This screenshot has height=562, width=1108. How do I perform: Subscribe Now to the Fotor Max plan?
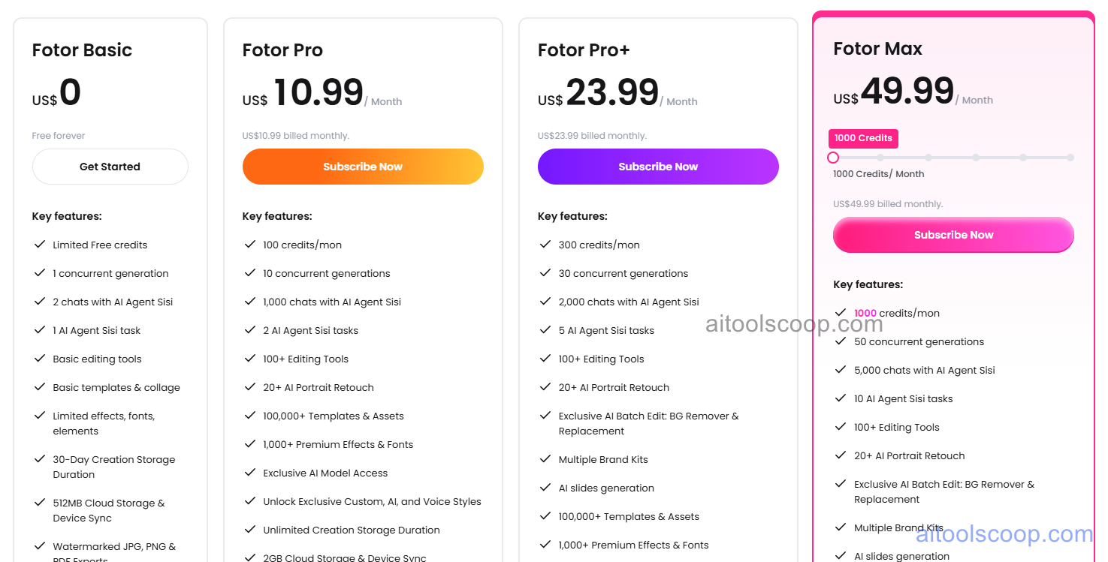click(953, 235)
